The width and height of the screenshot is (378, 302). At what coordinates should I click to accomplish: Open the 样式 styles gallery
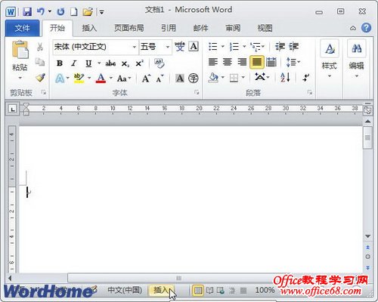pyautogui.click(x=330, y=59)
